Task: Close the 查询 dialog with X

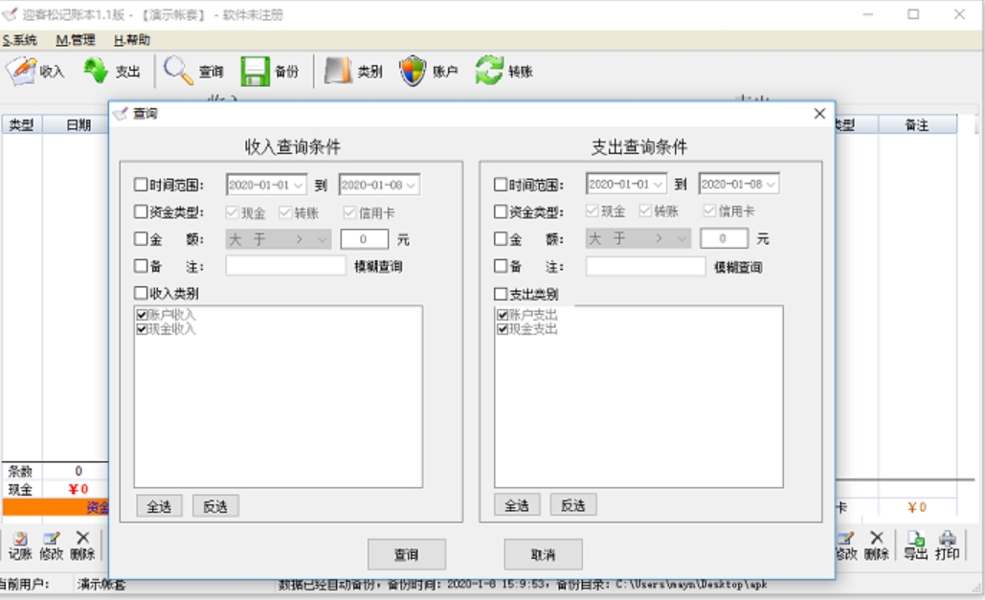Action: 819,113
